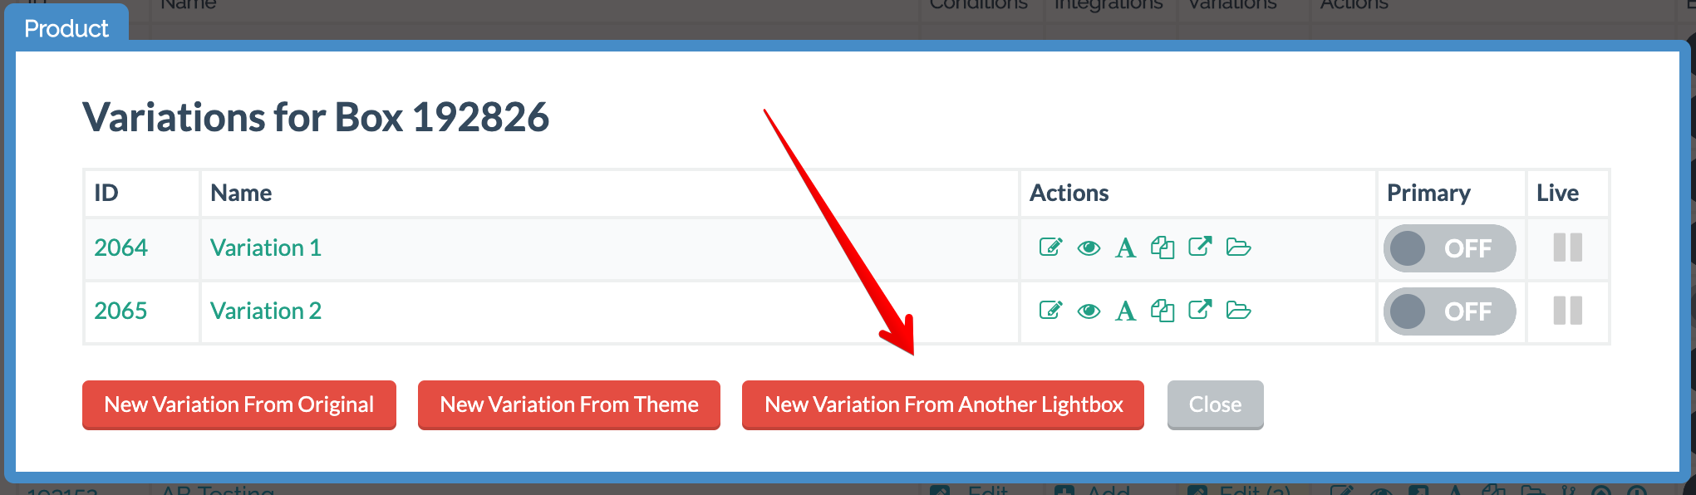Click New Variation From Theme button

569,404
